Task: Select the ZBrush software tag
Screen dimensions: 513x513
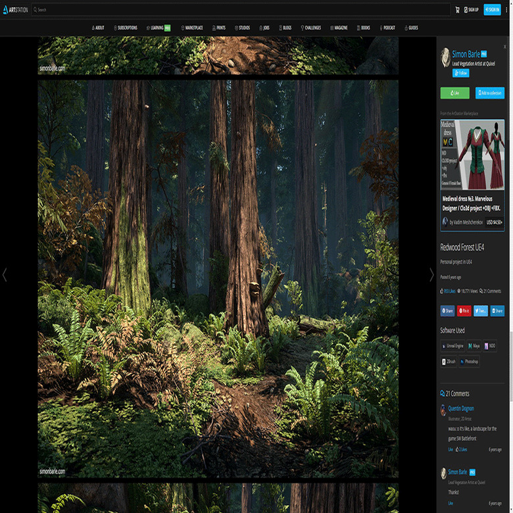Action: pyautogui.click(x=449, y=362)
